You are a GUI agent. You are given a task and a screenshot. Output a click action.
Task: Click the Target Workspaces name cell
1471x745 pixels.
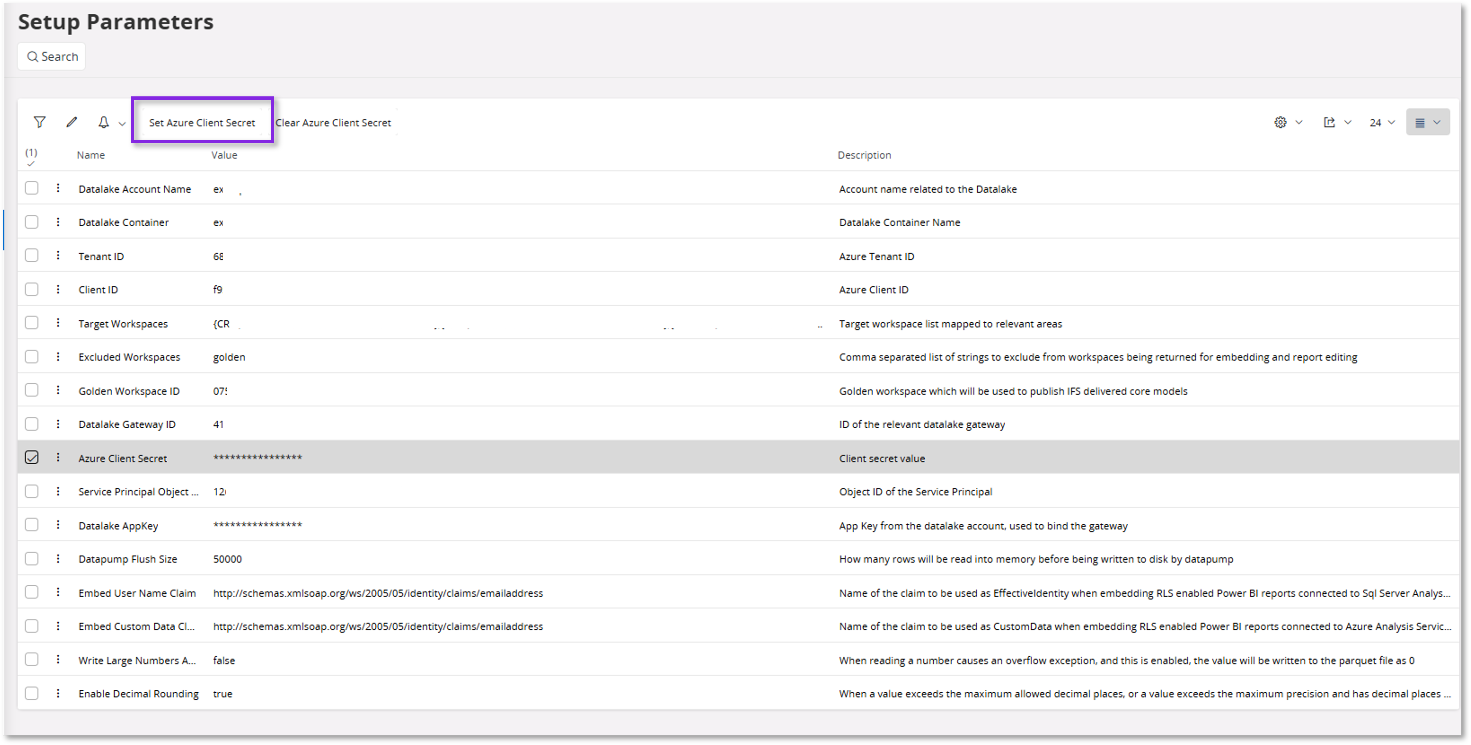point(123,324)
